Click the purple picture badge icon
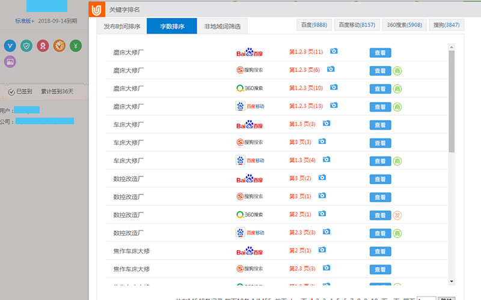The image size is (481, 300). 10,61
